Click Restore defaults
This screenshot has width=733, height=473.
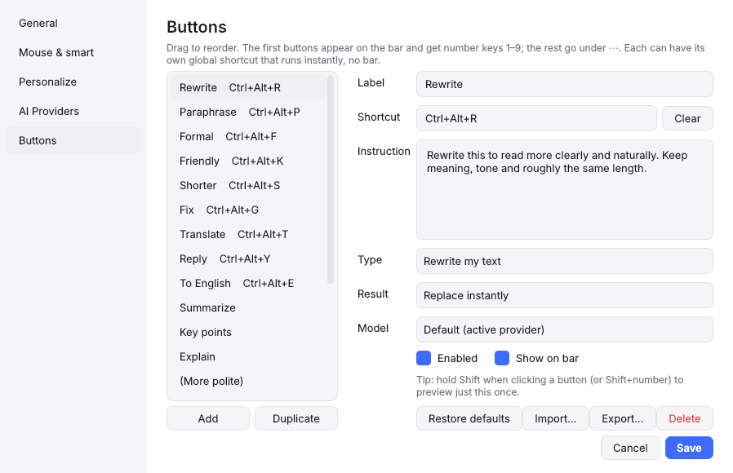[x=469, y=418]
